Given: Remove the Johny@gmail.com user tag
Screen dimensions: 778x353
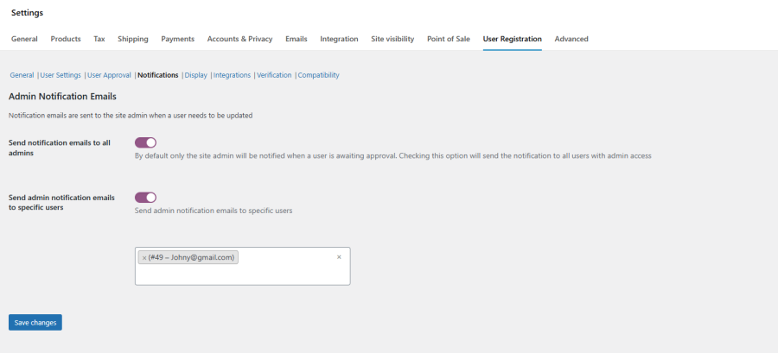Looking at the screenshot, I should pos(144,257).
